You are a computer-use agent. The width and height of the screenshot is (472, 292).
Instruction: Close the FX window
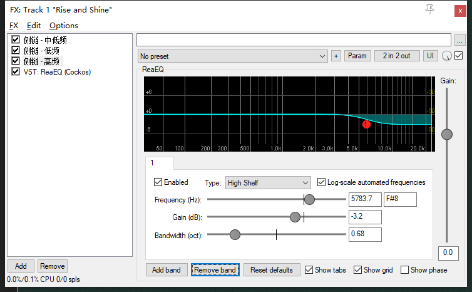(460, 11)
